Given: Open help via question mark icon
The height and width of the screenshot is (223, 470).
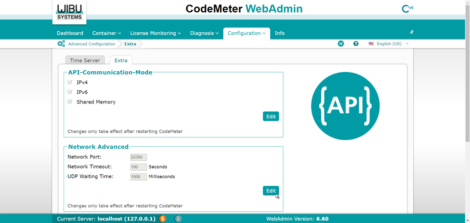Looking at the screenshot, I should [356, 44].
